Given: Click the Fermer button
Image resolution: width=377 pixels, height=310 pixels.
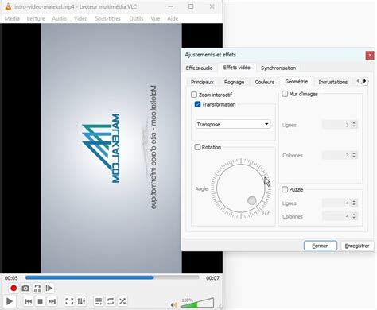Looking at the screenshot, I should 321,246.
